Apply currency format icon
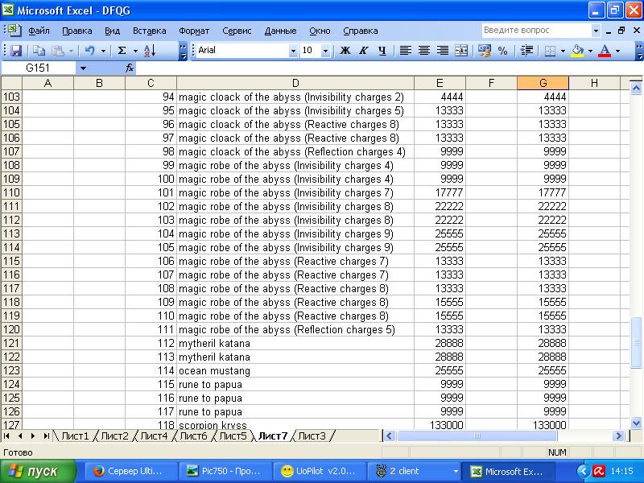This screenshot has height=483, width=644. pos(485,51)
